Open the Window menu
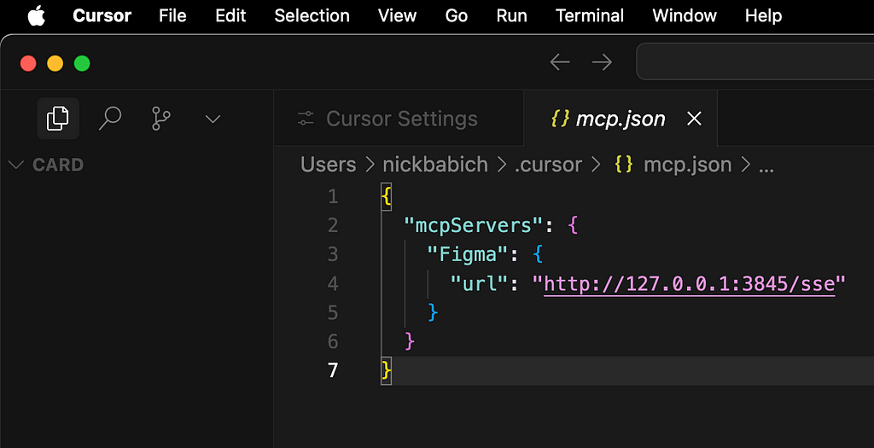 (x=685, y=15)
